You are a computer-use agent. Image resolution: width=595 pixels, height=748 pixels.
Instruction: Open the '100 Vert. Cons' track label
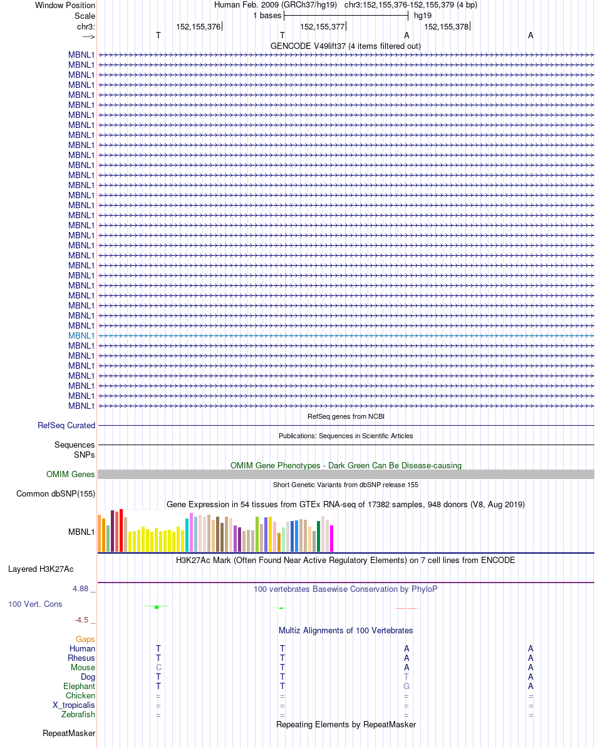tap(35, 604)
